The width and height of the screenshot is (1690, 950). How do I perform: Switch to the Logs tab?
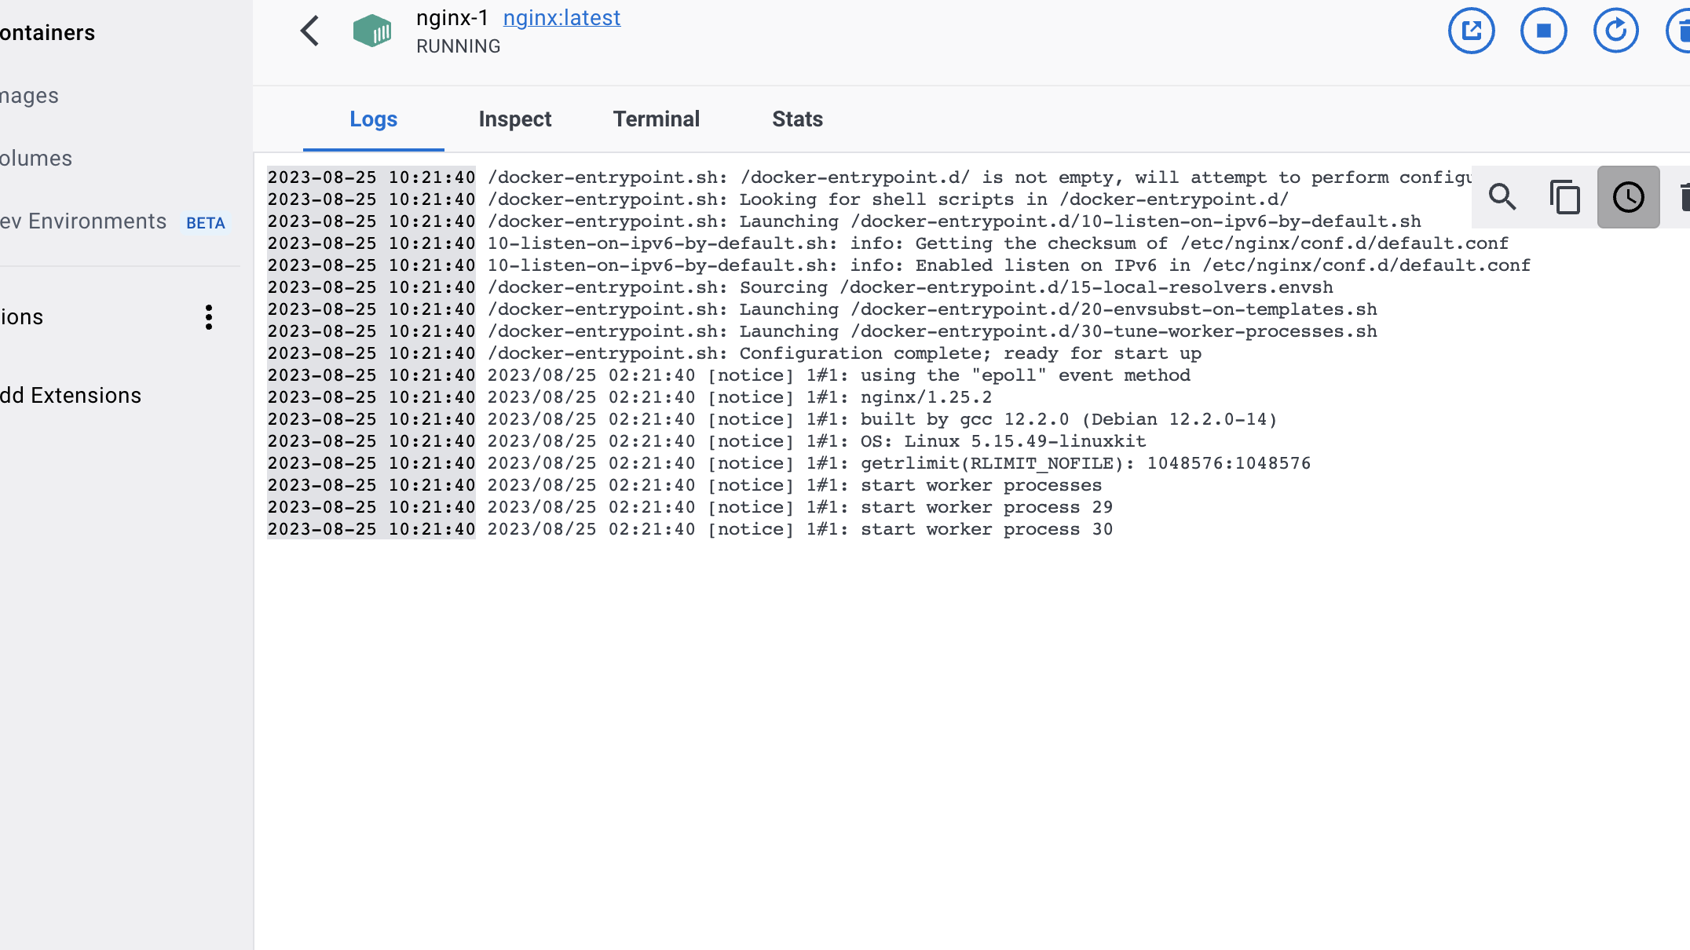click(x=373, y=119)
